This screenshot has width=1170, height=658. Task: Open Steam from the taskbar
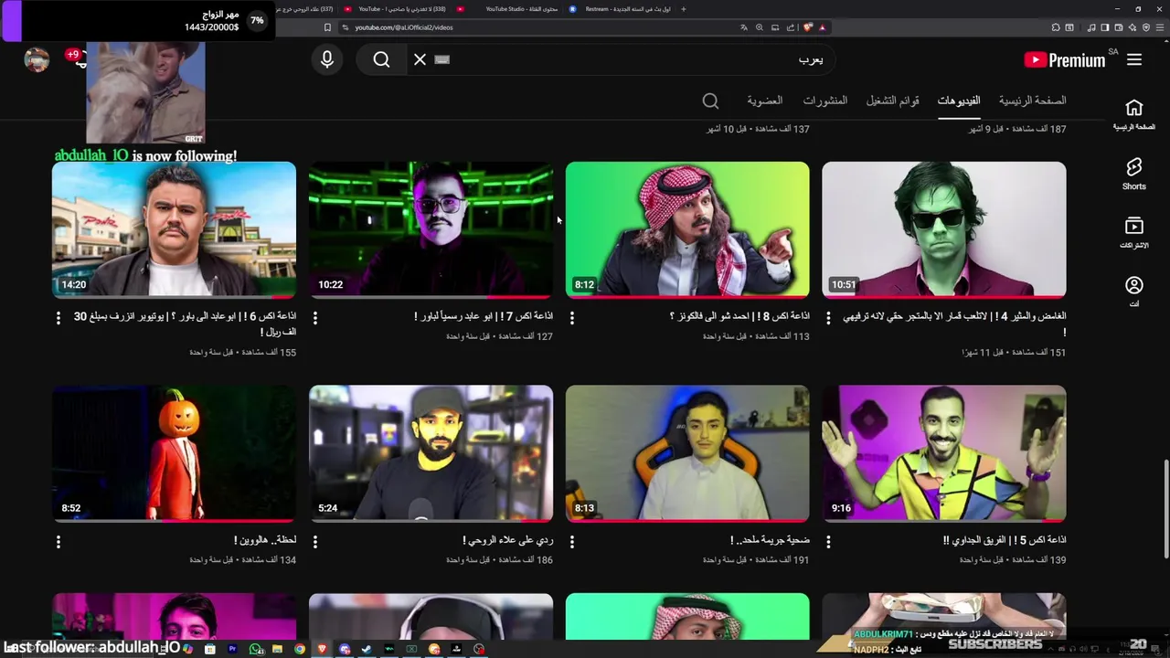tap(367, 649)
